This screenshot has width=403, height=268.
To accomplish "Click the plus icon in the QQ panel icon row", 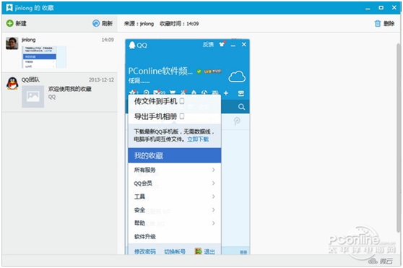I will point(226,93).
